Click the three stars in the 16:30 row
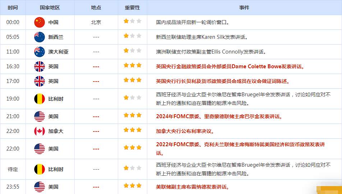Screen dimensions: 342x194 point(133,65)
